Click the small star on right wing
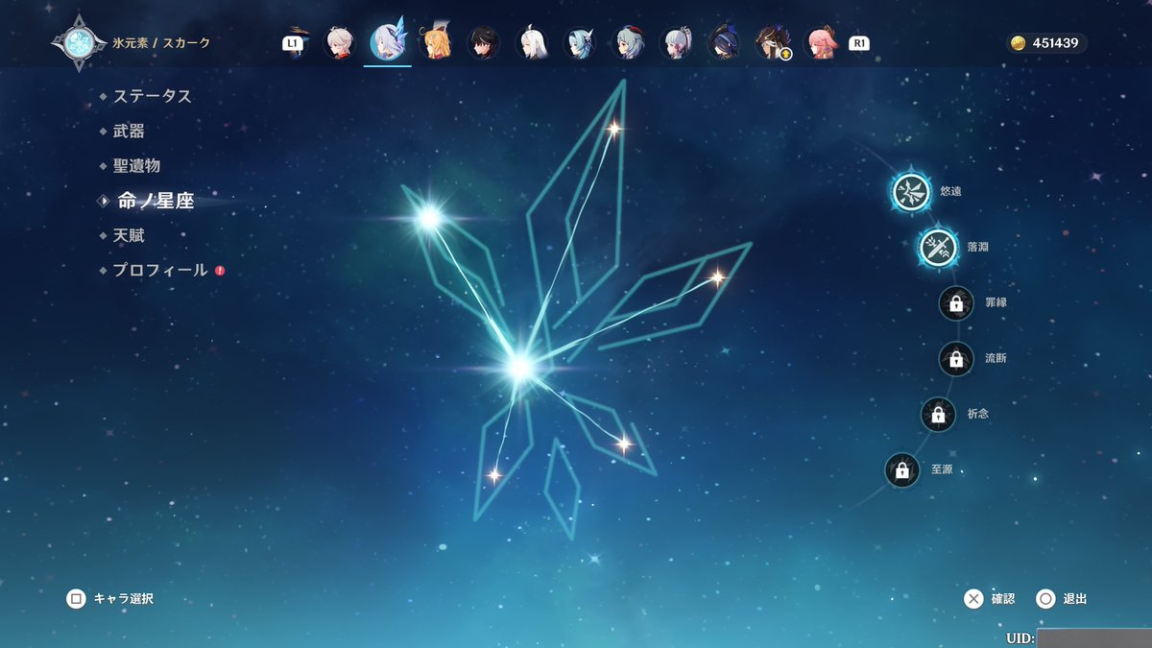The image size is (1152, 648). click(716, 277)
